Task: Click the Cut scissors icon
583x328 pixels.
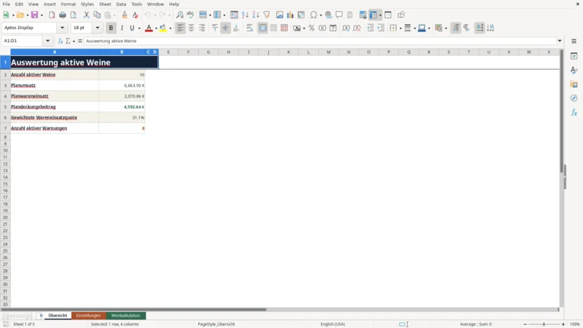Action: tap(87, 15)
